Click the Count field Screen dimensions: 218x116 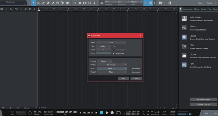click(104, 50)
